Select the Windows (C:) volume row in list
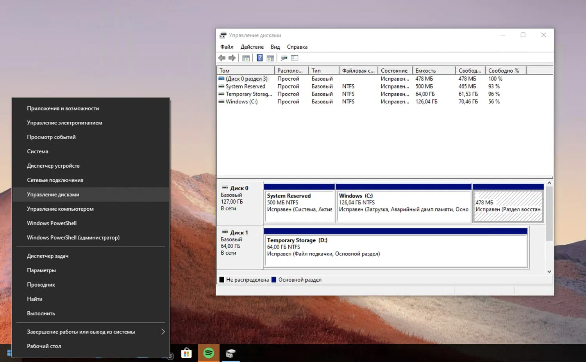The width and height of the screenshot is (586, 362). click(241, 102)
